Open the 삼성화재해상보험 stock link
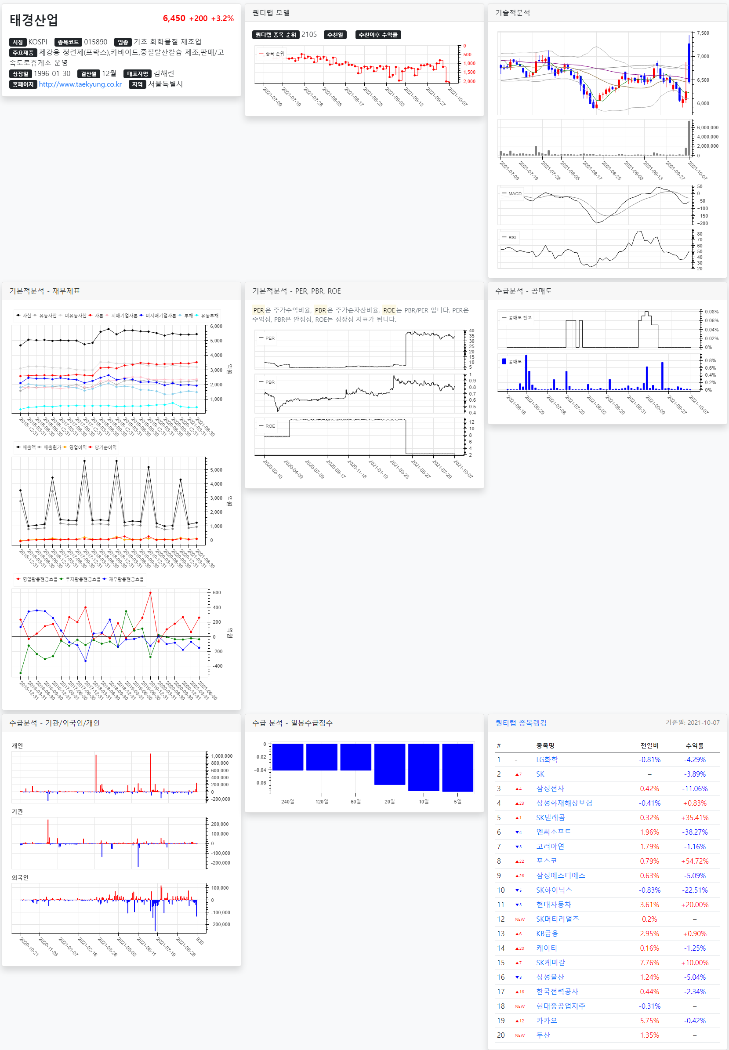Screen dimensions: 729x1050 coord(564,803)
